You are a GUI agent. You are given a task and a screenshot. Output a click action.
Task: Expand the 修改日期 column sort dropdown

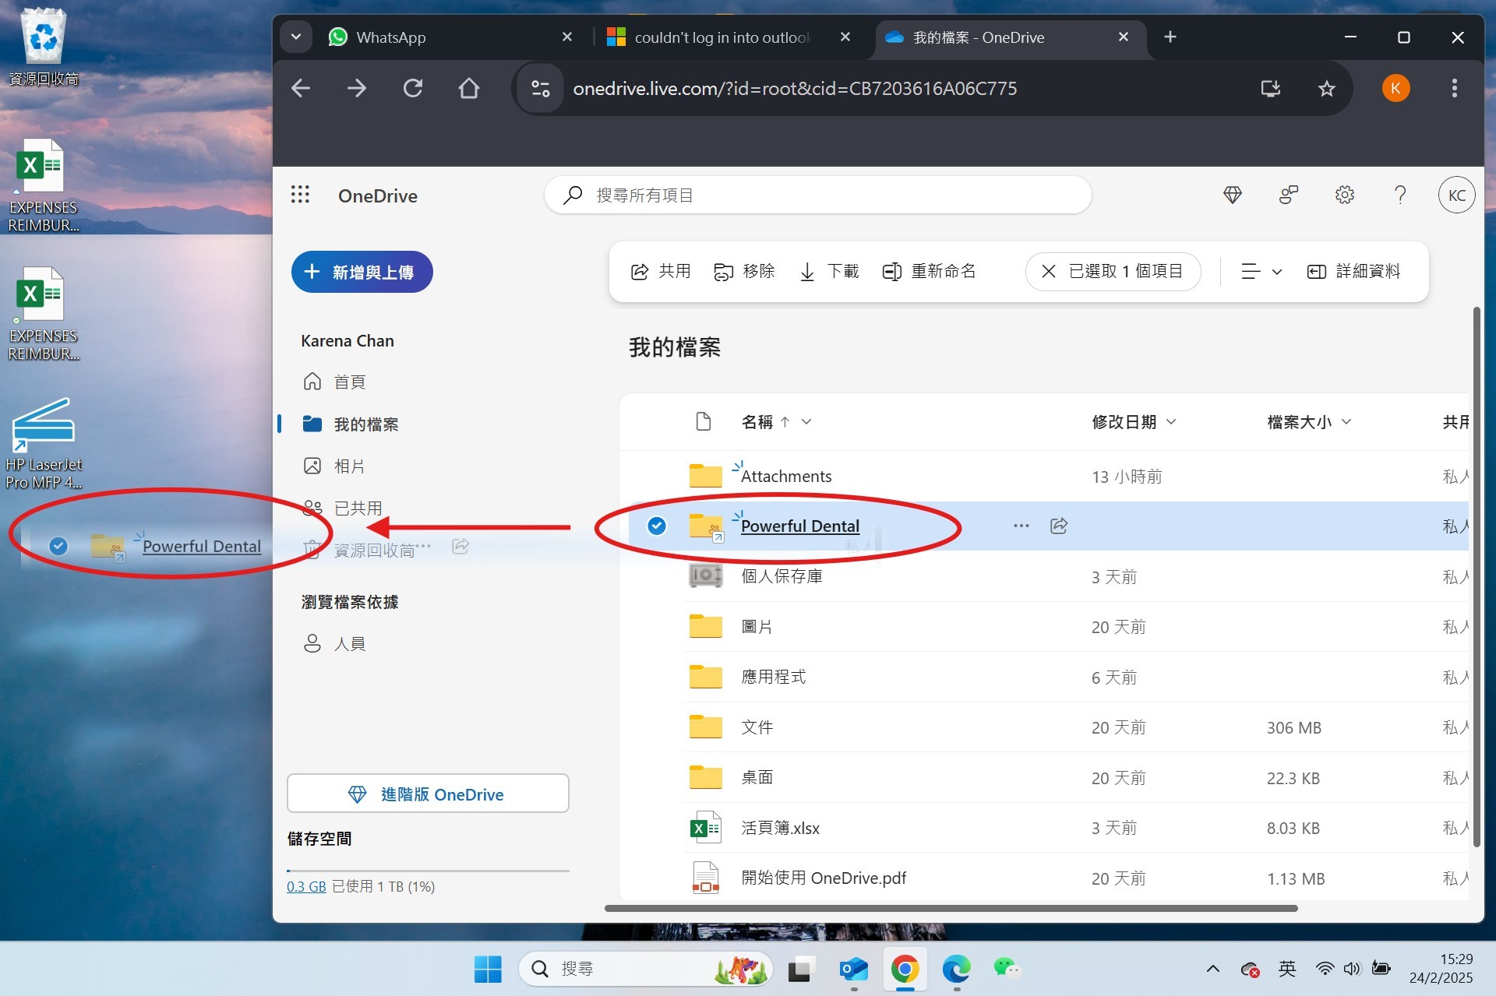(x=1170, y=421)
